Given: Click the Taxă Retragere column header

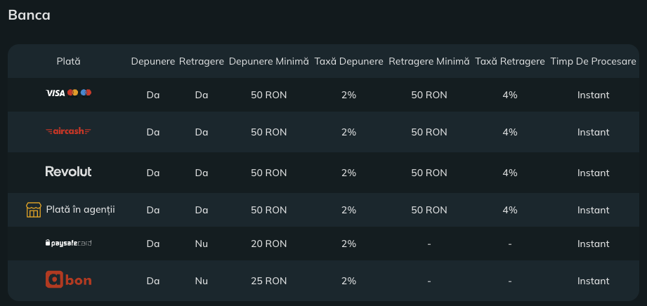Looking at the screenshot, I should click(x=510, y=62).
